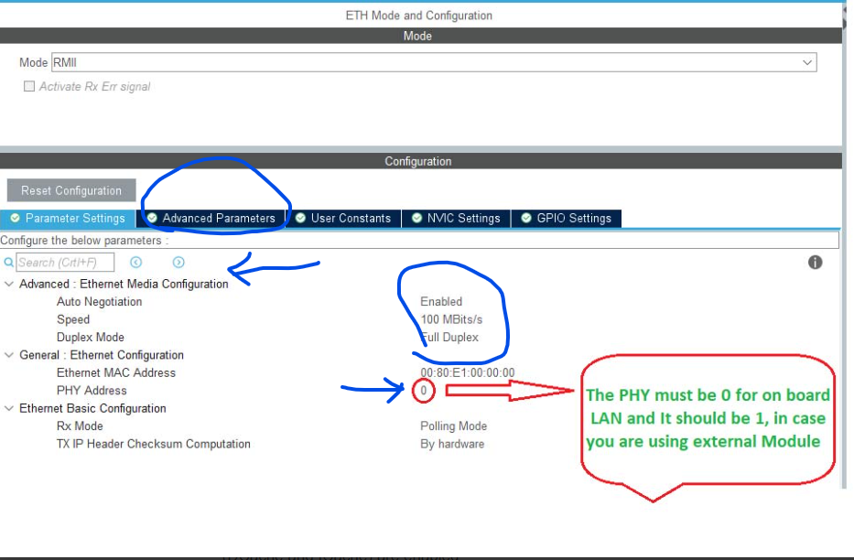Collapse the Ethernet Basic Configuration section
This screenshot has height=560, width=854.
(x=7, y=408)
